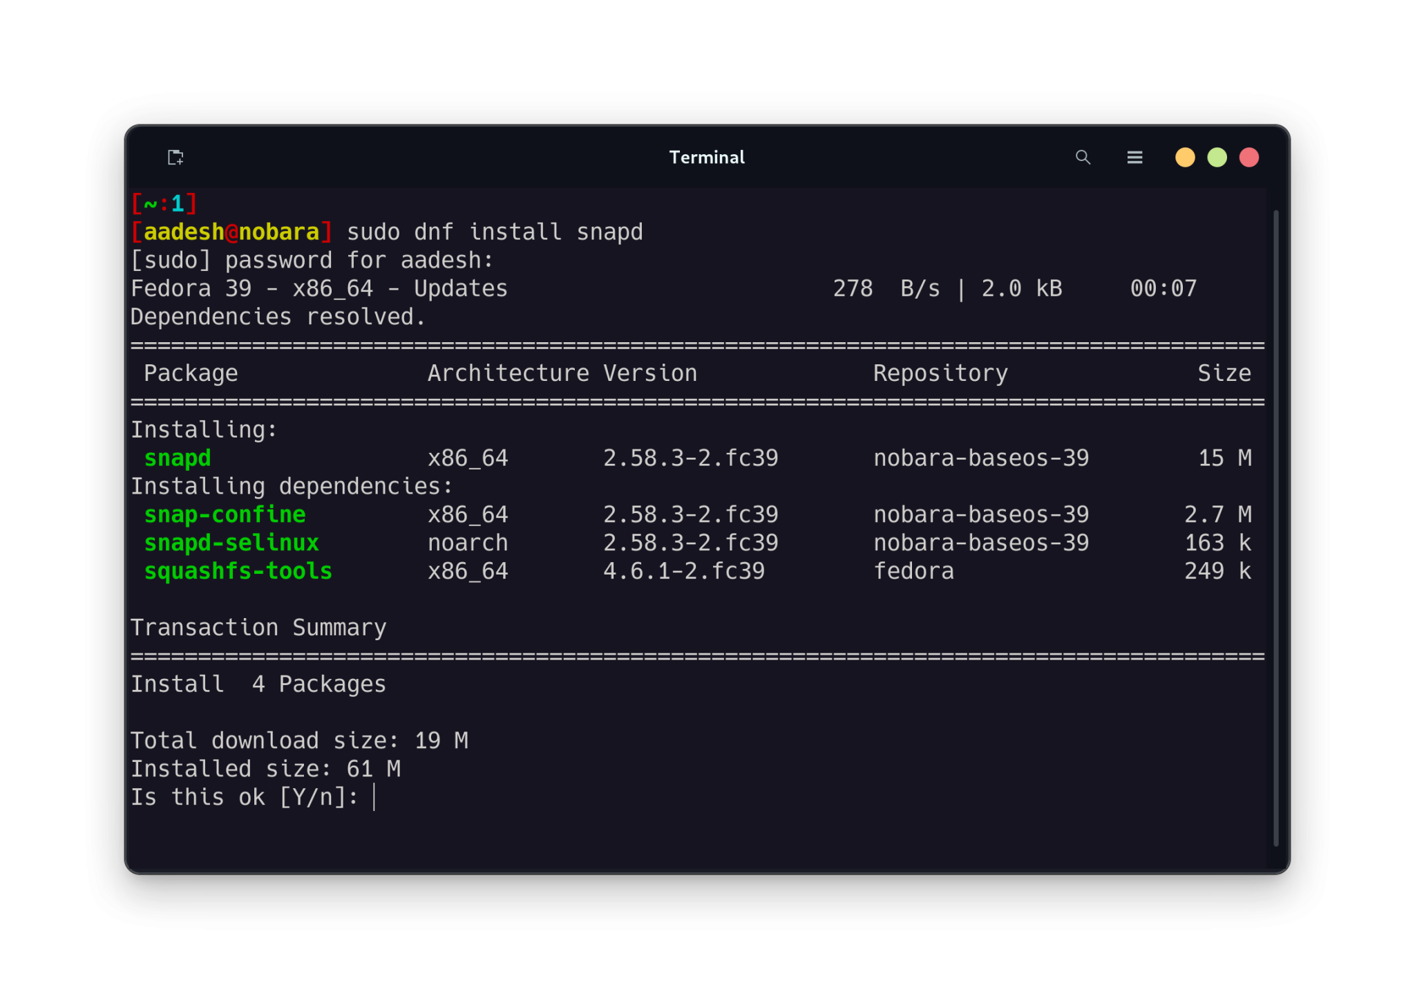Select the 2.58.3-2.fc39 version text
Image resolution: width=1415 pixels, height=999 pixels.
coord(691,457)
